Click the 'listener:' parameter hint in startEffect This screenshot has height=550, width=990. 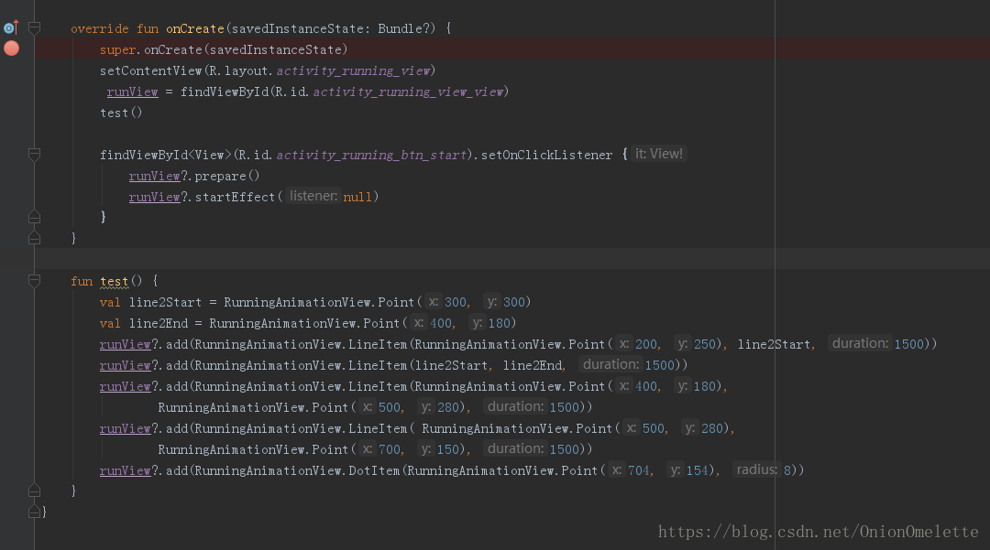pos(313,196)
